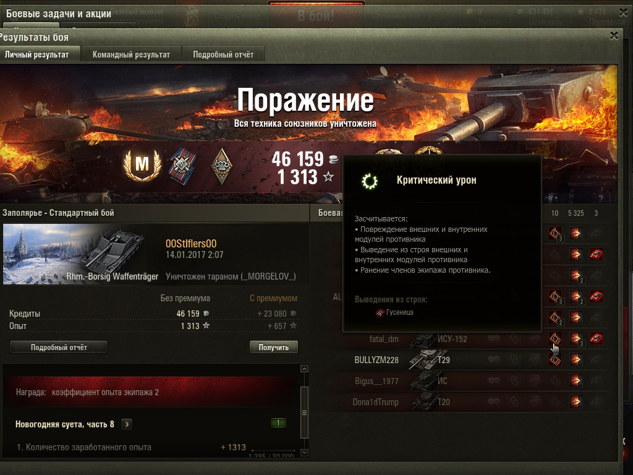This screenshot has height=475, width=633.
Task: Click critical hit icon in BULLYZM228 row
Action: point(554,359)
